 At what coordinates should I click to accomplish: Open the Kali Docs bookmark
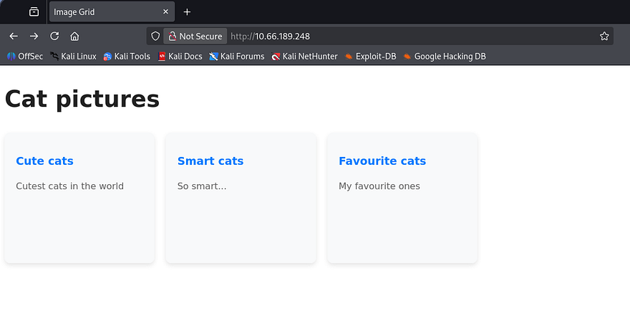[x=180, y=56]
